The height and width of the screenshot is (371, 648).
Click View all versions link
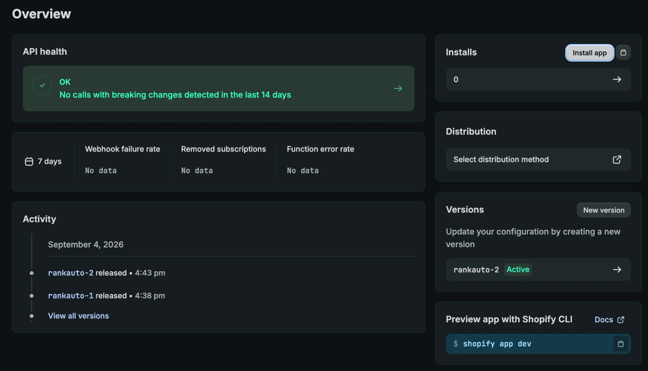pos(78,316)
